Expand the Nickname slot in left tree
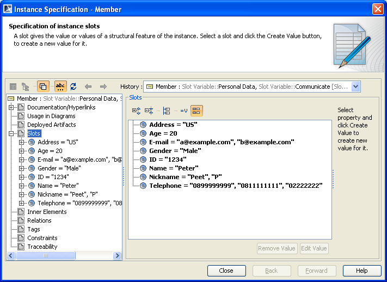Screen dimensions: 387x282 tap(21, 194)
